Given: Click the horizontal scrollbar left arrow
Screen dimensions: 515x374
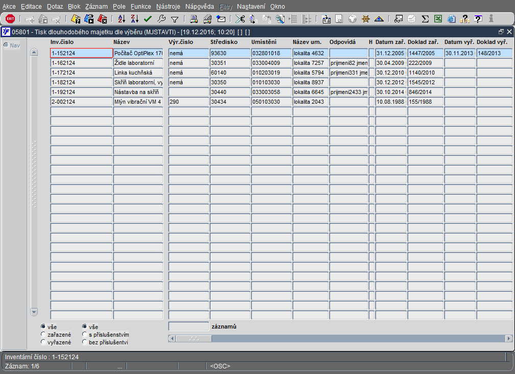Looking at the screenshot, I should pyautogui.click(x=172, y=338).
